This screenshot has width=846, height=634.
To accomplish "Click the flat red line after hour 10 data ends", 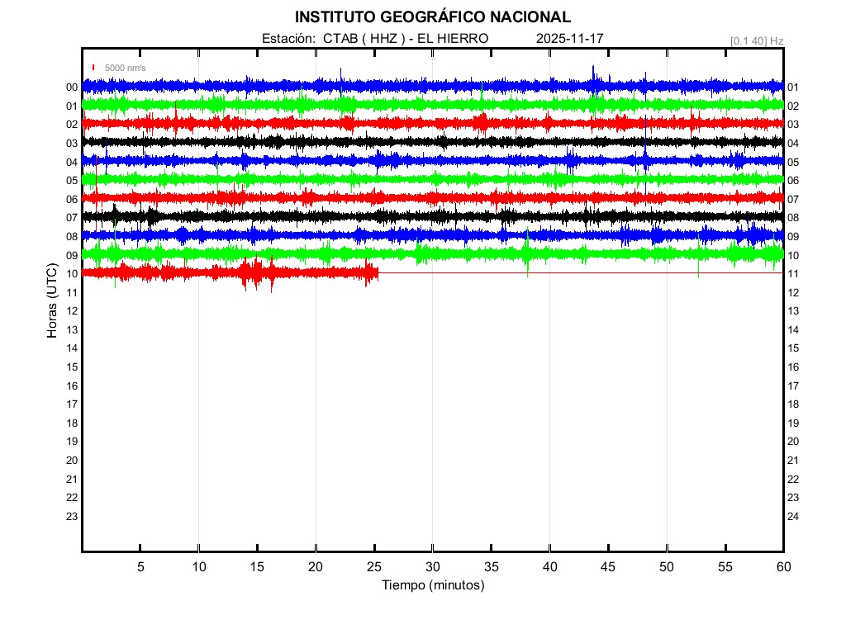I will pos(578,272).
